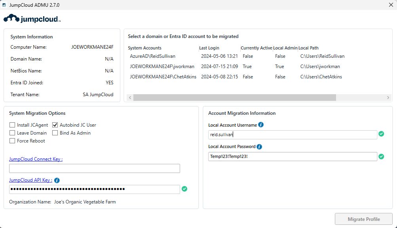This screenshot has width=397, height=228.
Task: Click the computer name JOEWORKMANE24F value
Action: coord(92,47)
